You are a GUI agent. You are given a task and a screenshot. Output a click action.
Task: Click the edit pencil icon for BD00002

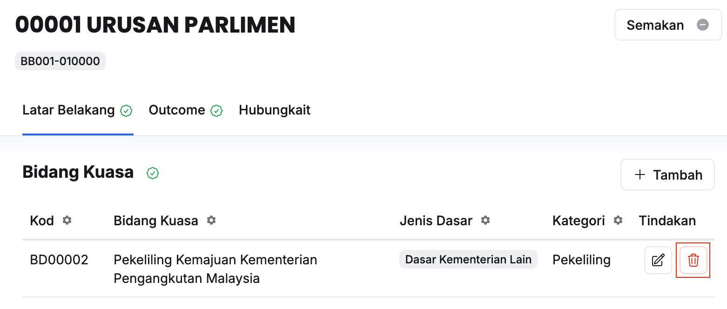(658, 260)
